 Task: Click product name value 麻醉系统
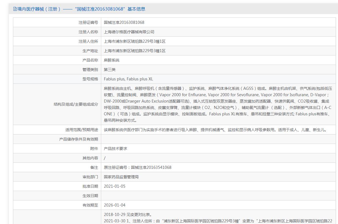click(x=111, y=60)
